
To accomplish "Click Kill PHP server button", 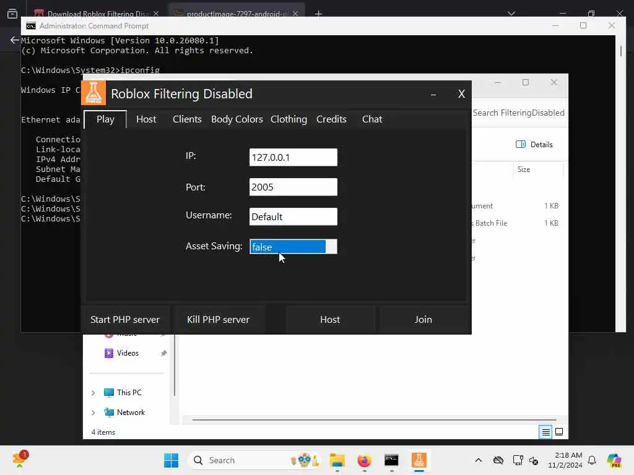I will coord(219,320).
